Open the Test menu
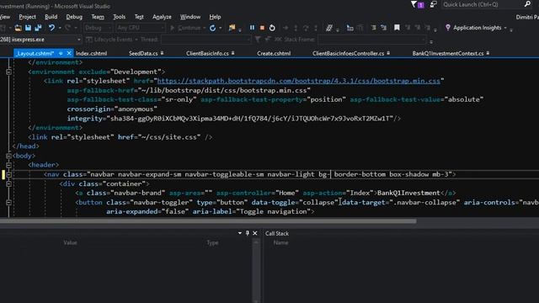 [x=139, y=17]
